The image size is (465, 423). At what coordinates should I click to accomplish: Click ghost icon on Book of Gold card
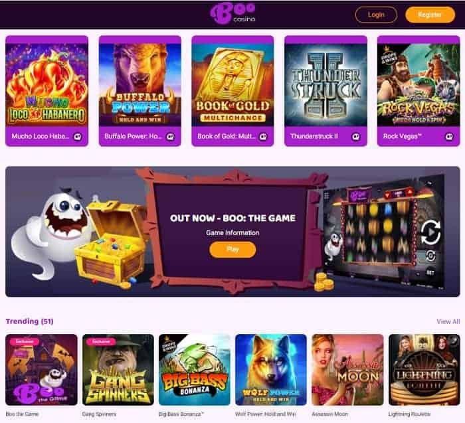(263, 136)
